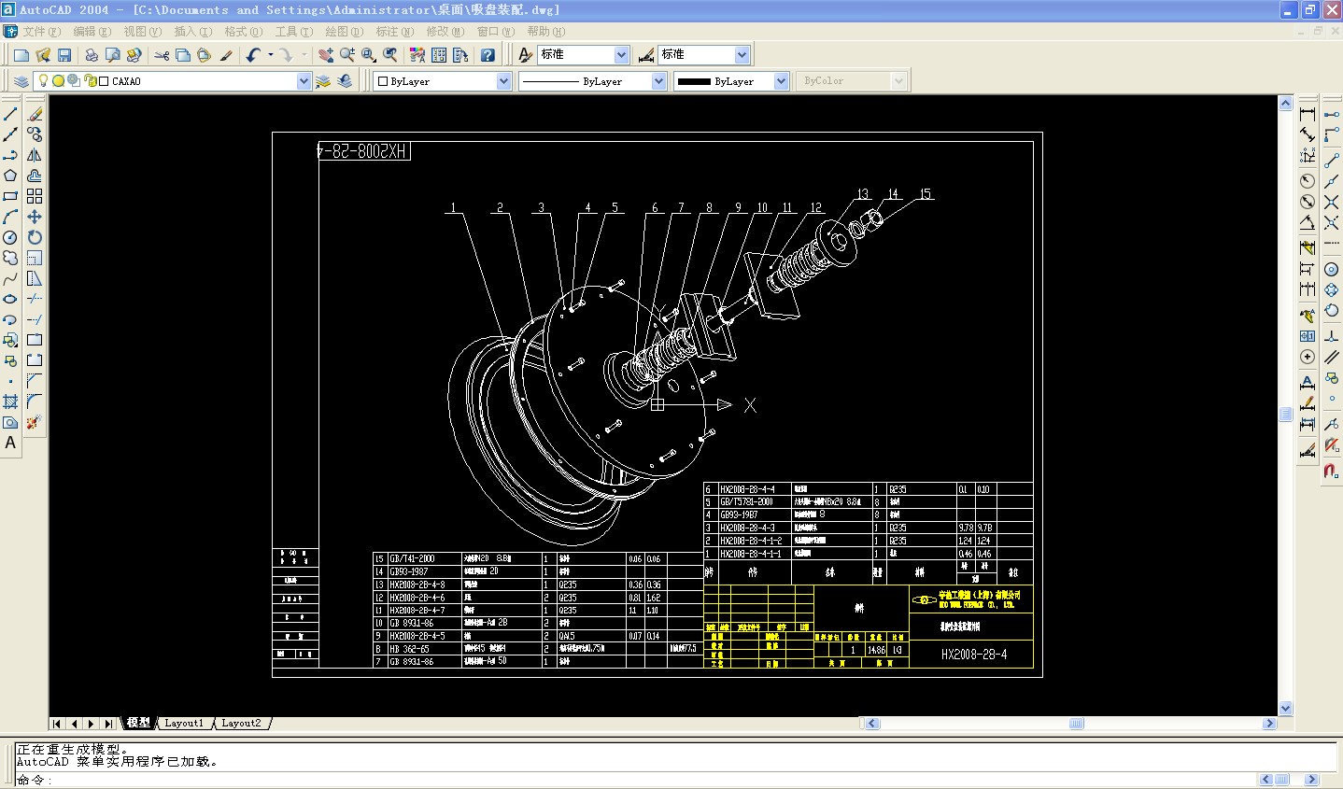The height and width of the screenshot is (789, 1343).
Task: Expand the undo history dropdown arrow
Action: 271,55
